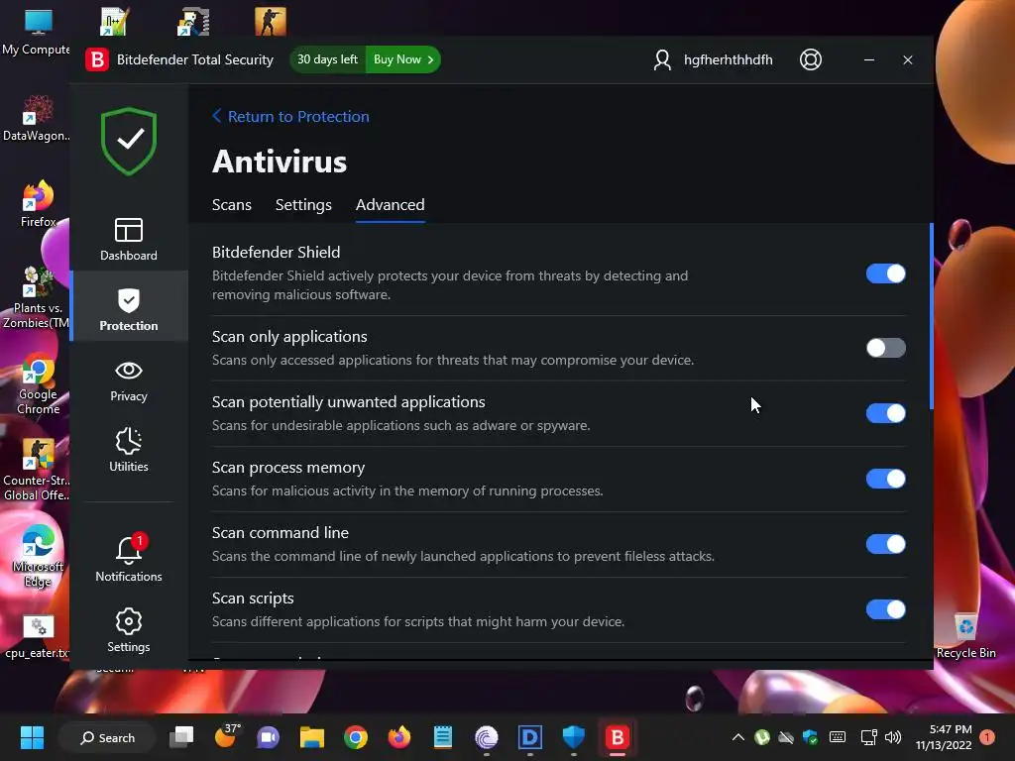This screenshot has width=1015, height=761.
Task: Click Return to Protection link
Action: click(x=290, y=117)
